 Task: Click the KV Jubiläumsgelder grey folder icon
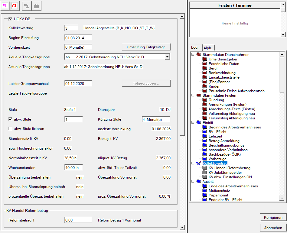click(205, 173)
